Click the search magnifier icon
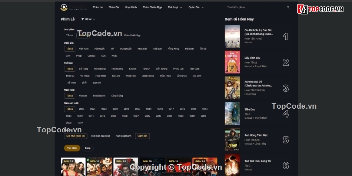 [288, 7]
